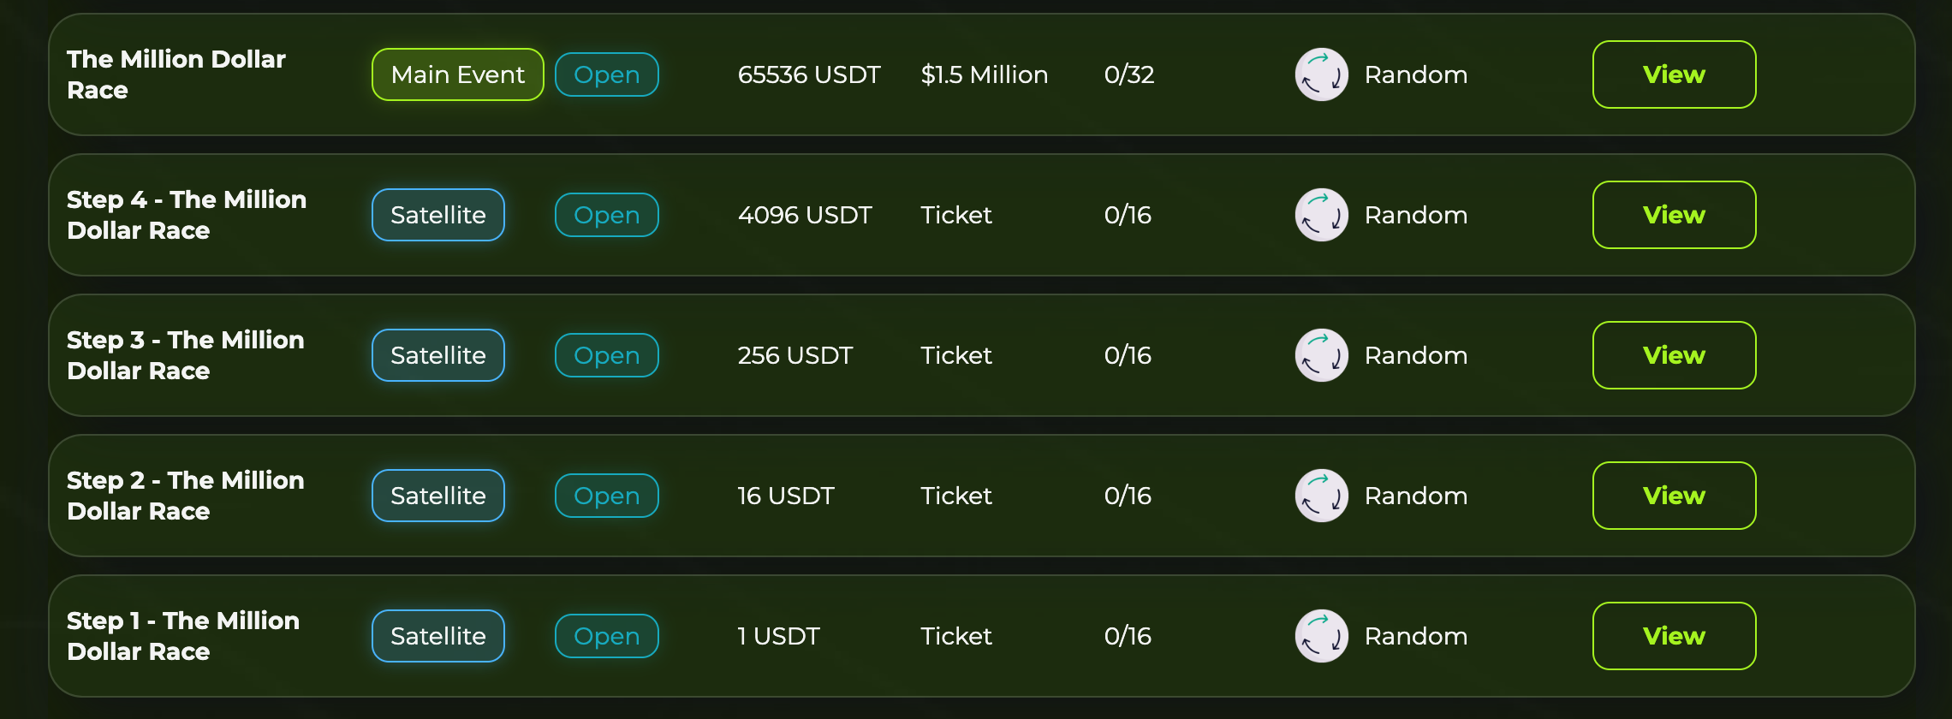This screenshot has width=1952, height=719.
Task: View the main event Million Dollar Race
Action: [1674, 74]
